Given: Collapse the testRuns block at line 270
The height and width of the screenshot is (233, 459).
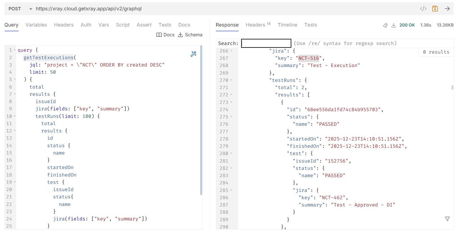Looking at the screenshot, I should [x=231, y=80].
